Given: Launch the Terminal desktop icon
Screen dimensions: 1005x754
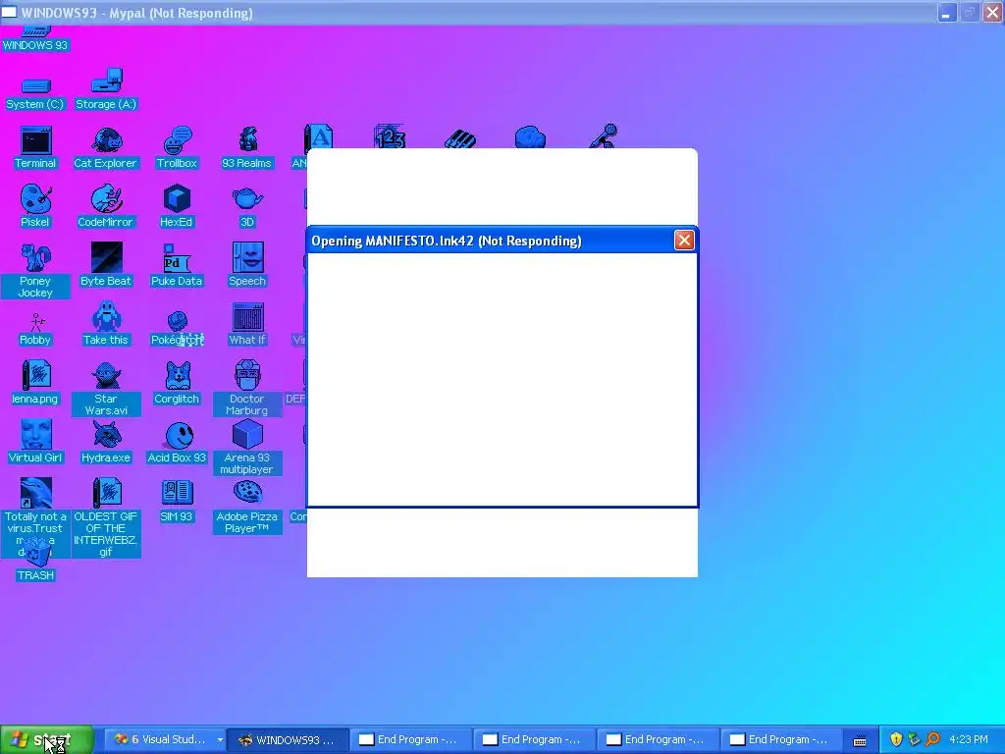Looking at the screenshot, I should pos(35,148).
